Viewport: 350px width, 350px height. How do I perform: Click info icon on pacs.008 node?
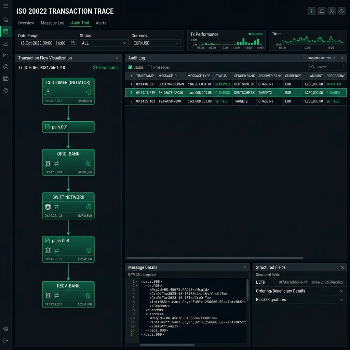point(89,250)
